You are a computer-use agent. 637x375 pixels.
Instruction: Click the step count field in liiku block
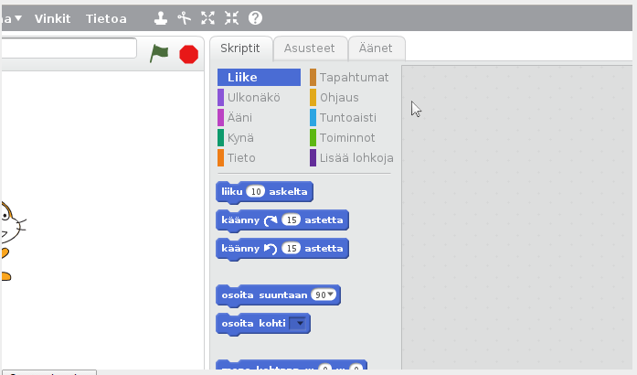point(256,191)
